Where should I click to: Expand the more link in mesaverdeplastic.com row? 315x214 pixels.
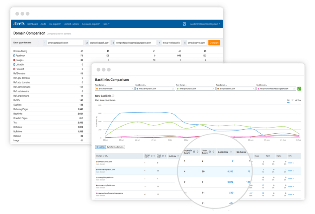291,171
